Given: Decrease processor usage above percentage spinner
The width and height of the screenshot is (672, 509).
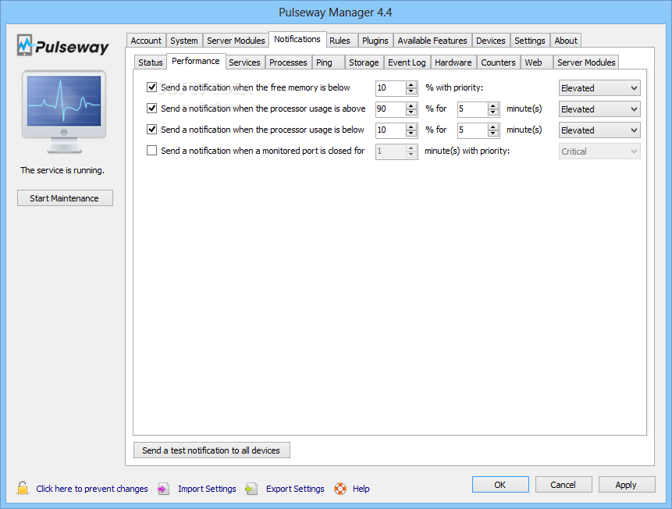Looking at the screenshot, I should pyautogui.click(x=411, y=112).
